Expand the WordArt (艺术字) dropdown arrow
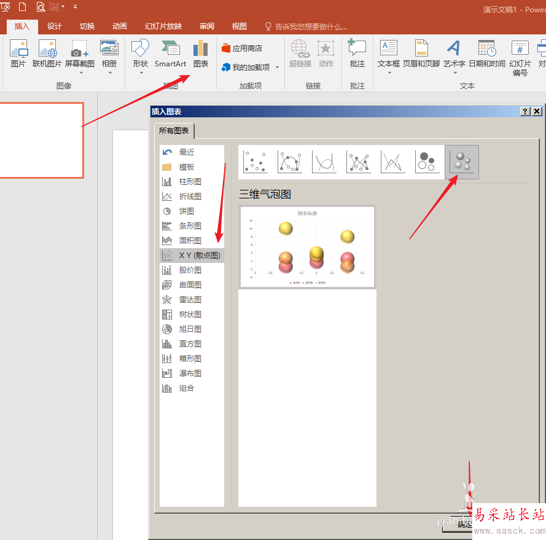The height and width of the screenshot is (540, 546). [455, 73]
